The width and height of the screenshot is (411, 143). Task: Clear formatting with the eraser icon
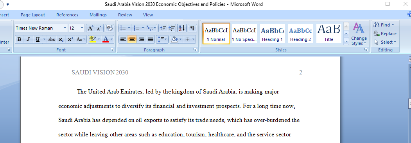[109, 28]
